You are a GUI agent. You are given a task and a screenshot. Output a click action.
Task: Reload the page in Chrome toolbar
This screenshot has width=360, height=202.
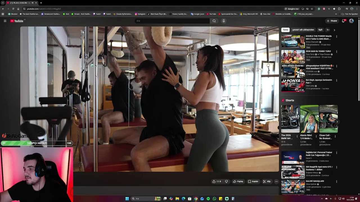(x=13, y=9)
